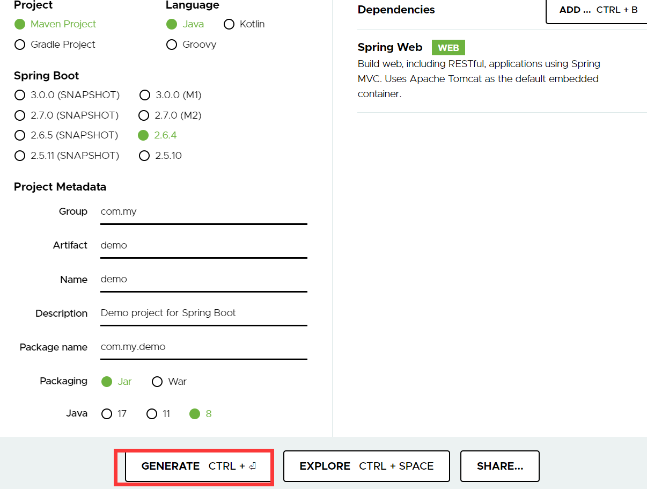Click the green WEB tag badge
This screenshot has width=647, height=489.
click(449, 48)
